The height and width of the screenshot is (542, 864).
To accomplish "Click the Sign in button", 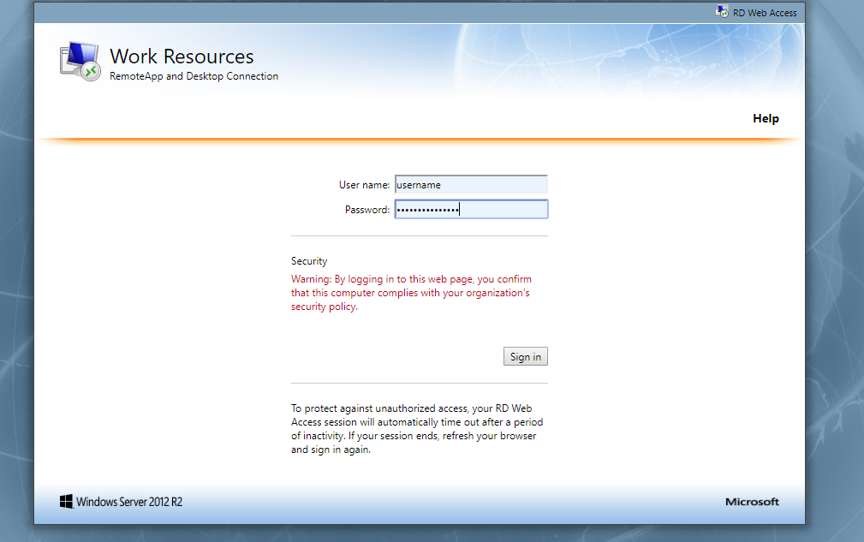I will coord(525,356).
